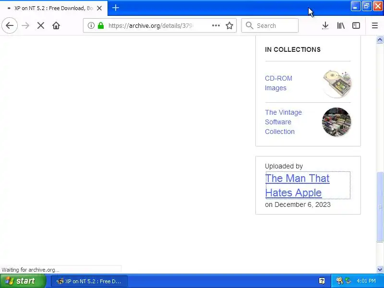384x288 pixels.
Task: Click the keys icon in system tray
Action: pyautogui.click(x=339, y=281)
